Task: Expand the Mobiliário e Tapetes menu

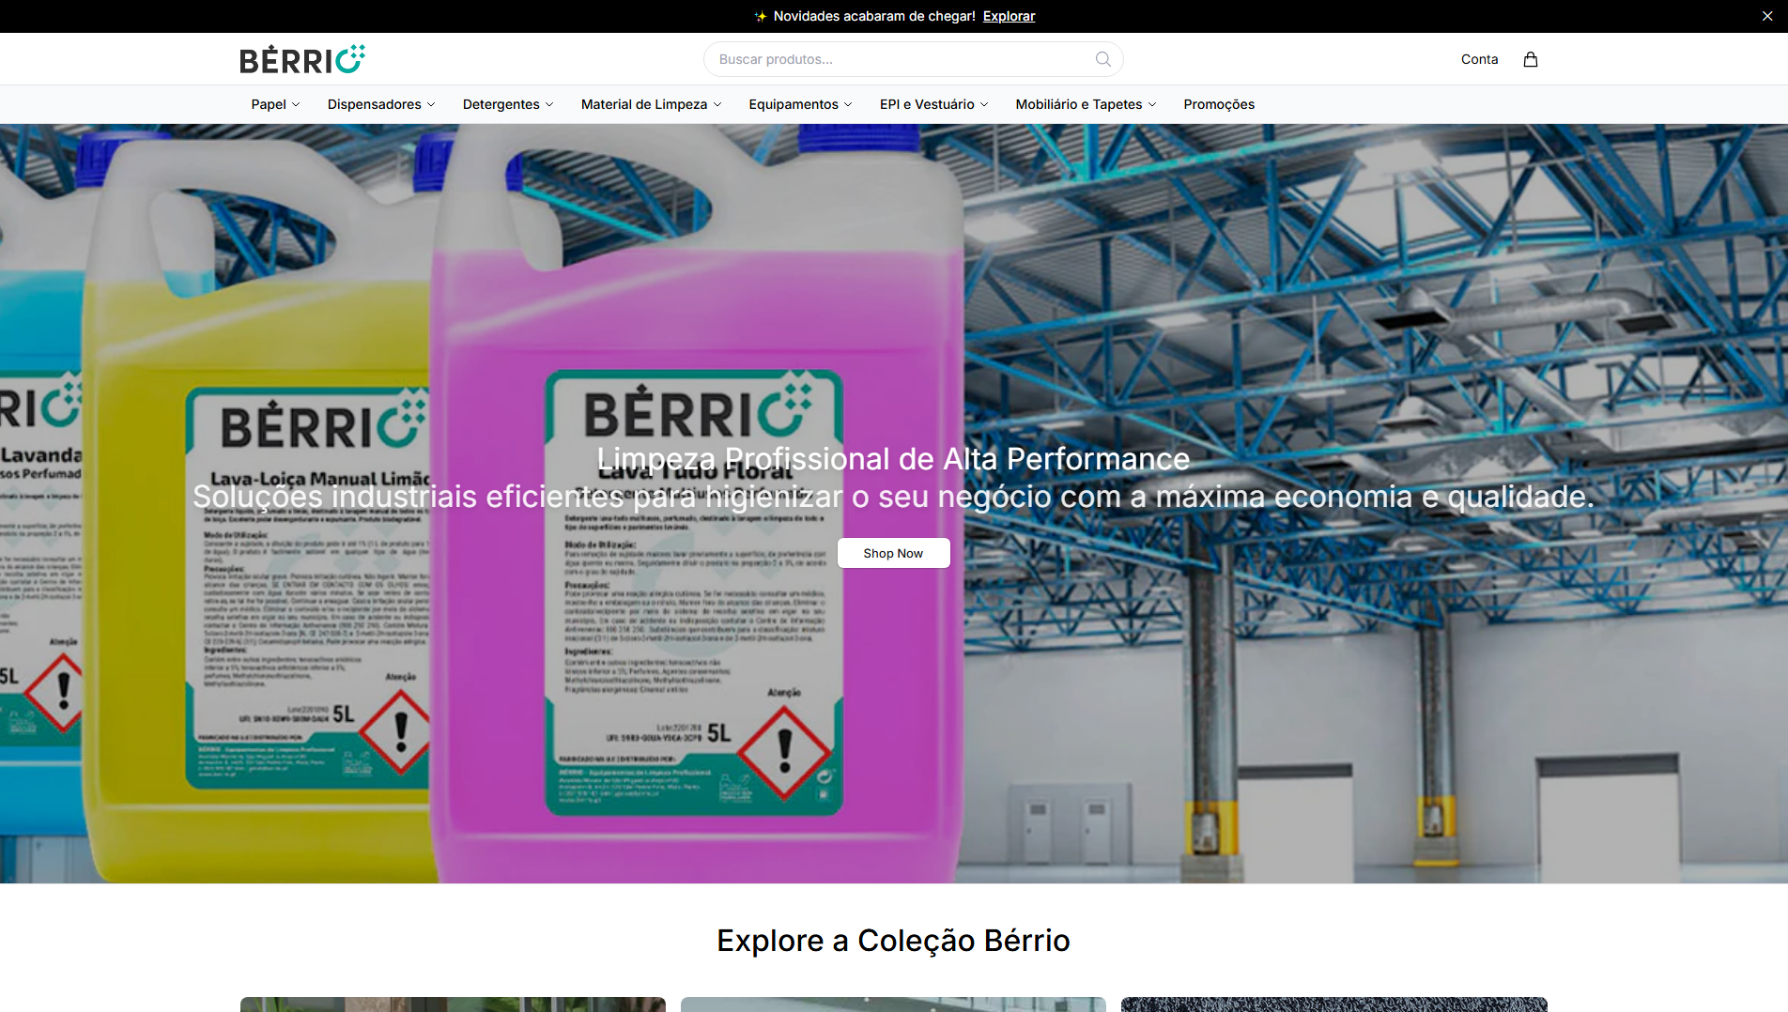Action: (1086, 104)
